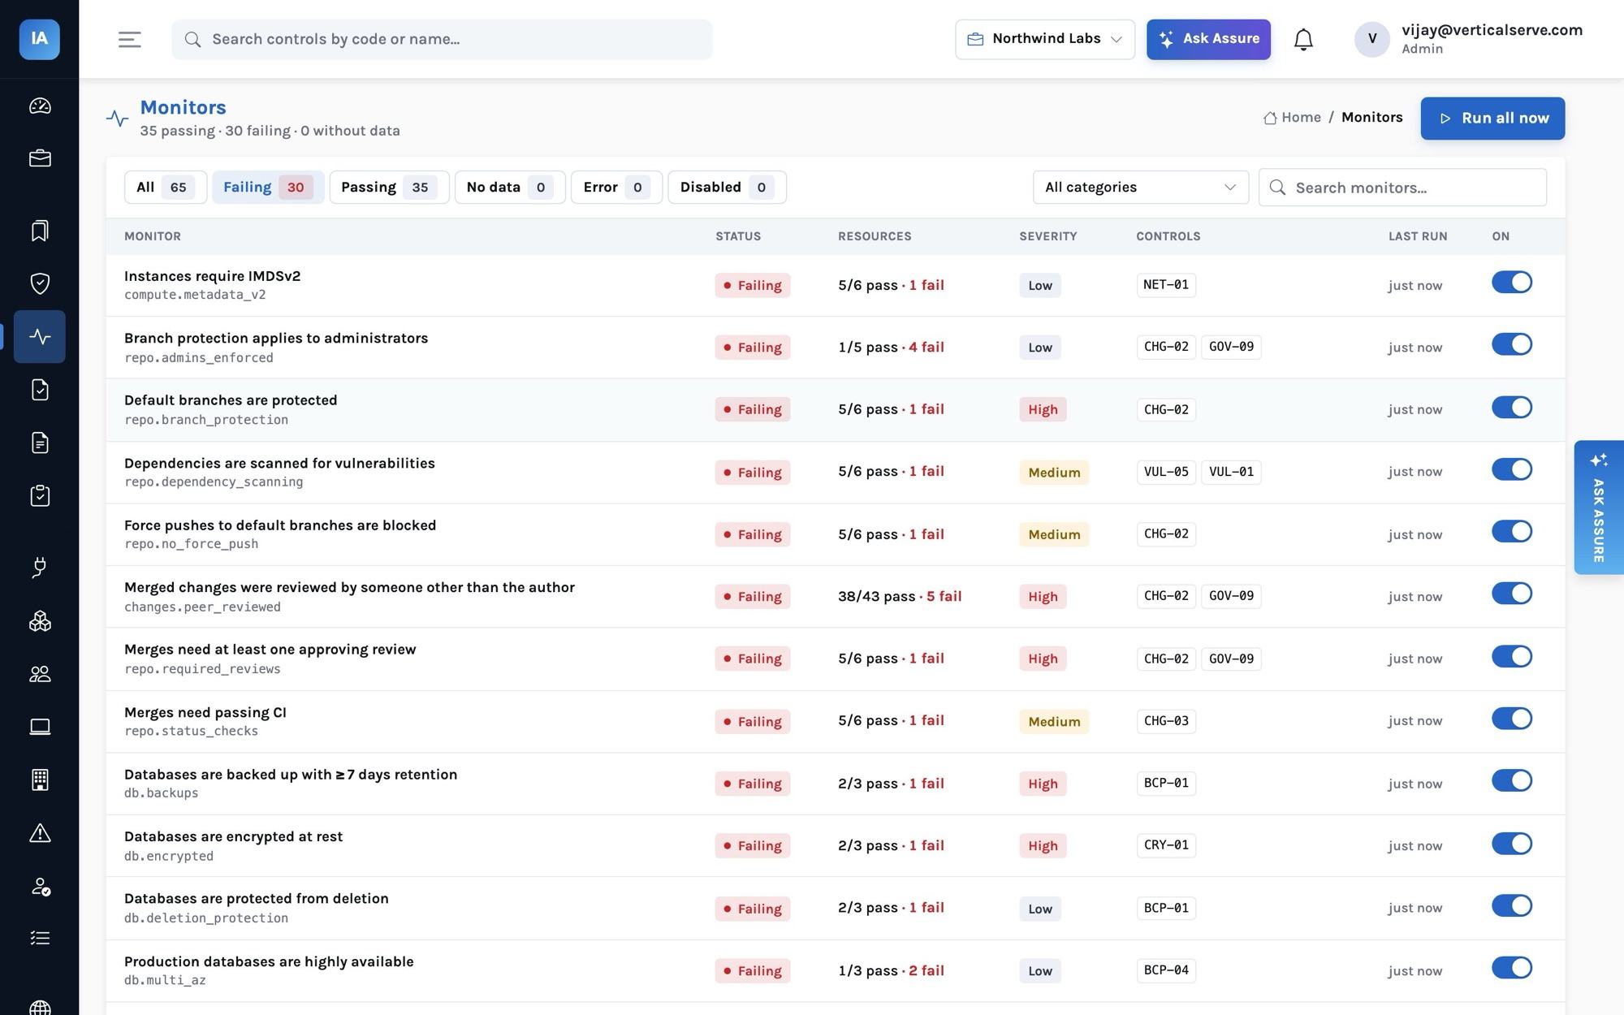The height and width of the screenshot is (1015, 1624).
Task: Click the Run all now button
Action: 1492,119
